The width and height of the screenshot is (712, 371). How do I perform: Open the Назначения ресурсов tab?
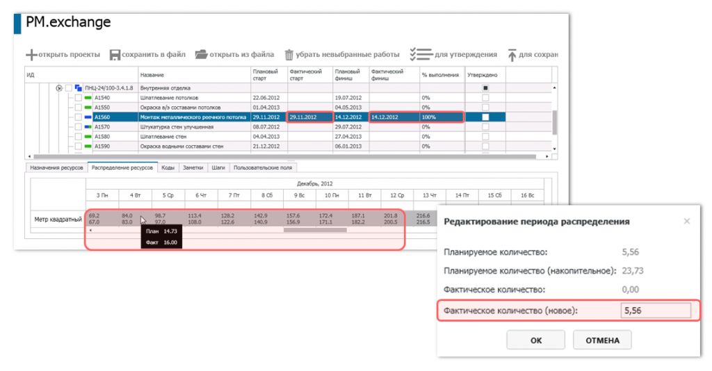[x=56, y=168]
